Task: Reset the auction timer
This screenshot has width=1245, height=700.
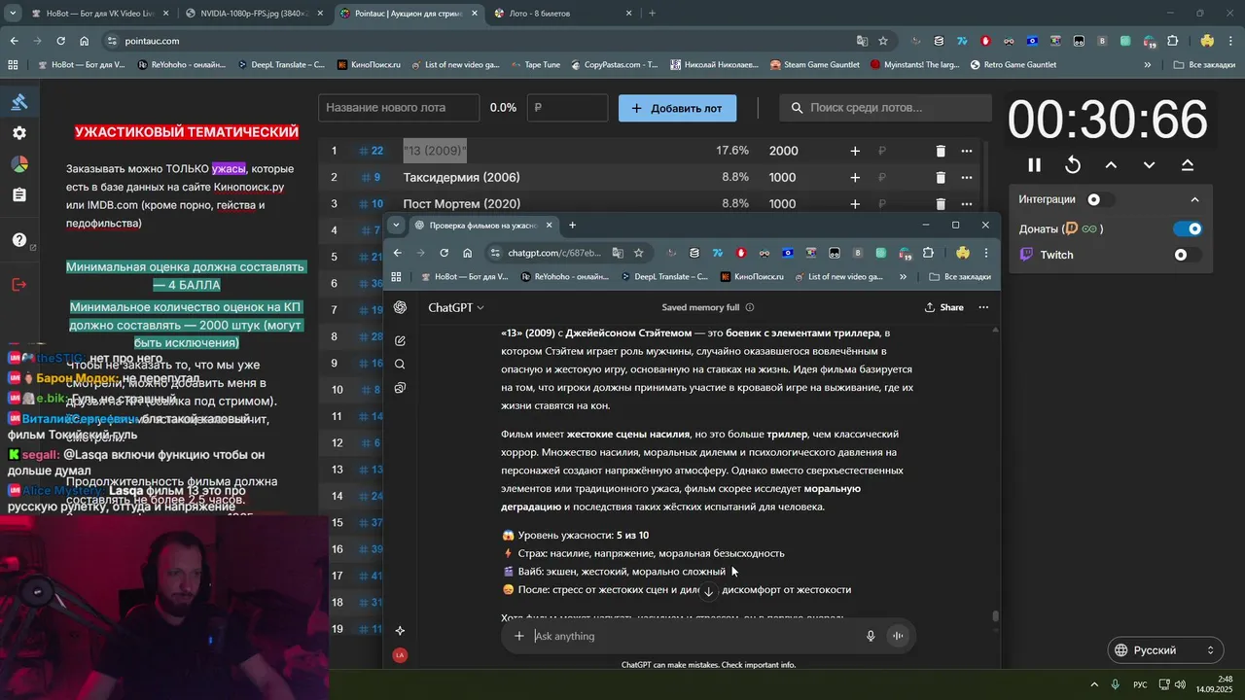Action: tap(1073, 165)
